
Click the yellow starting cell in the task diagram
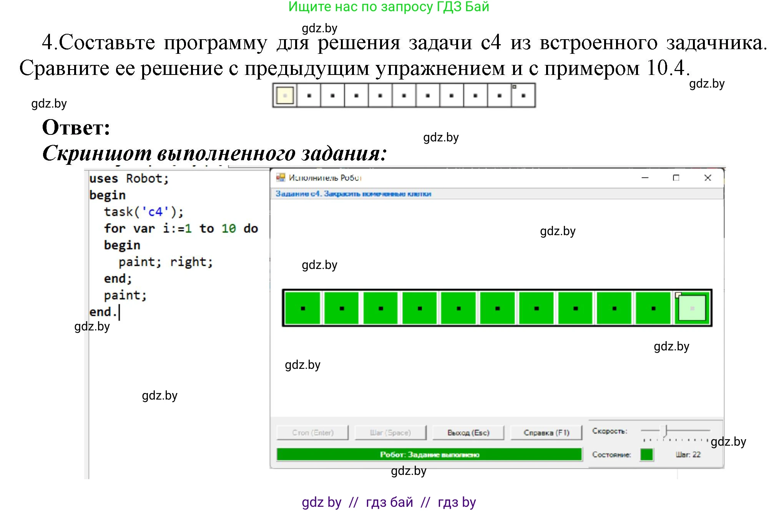(x=284, y=95)
